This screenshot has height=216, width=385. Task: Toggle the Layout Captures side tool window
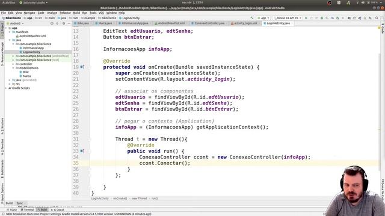coord(2,193)
